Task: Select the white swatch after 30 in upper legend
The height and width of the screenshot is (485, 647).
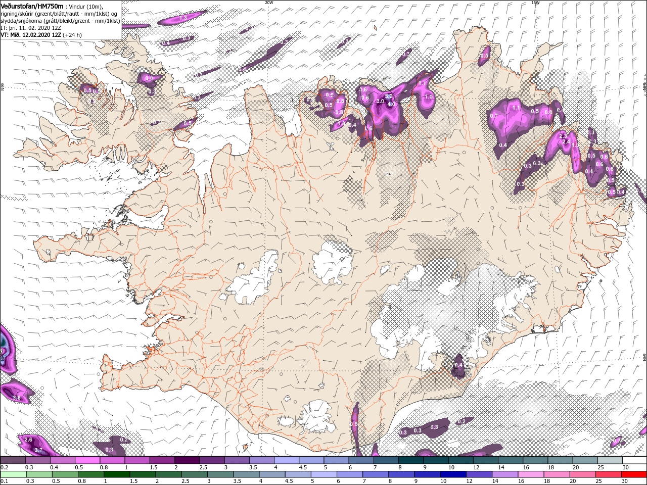Action: click(634, 461)
